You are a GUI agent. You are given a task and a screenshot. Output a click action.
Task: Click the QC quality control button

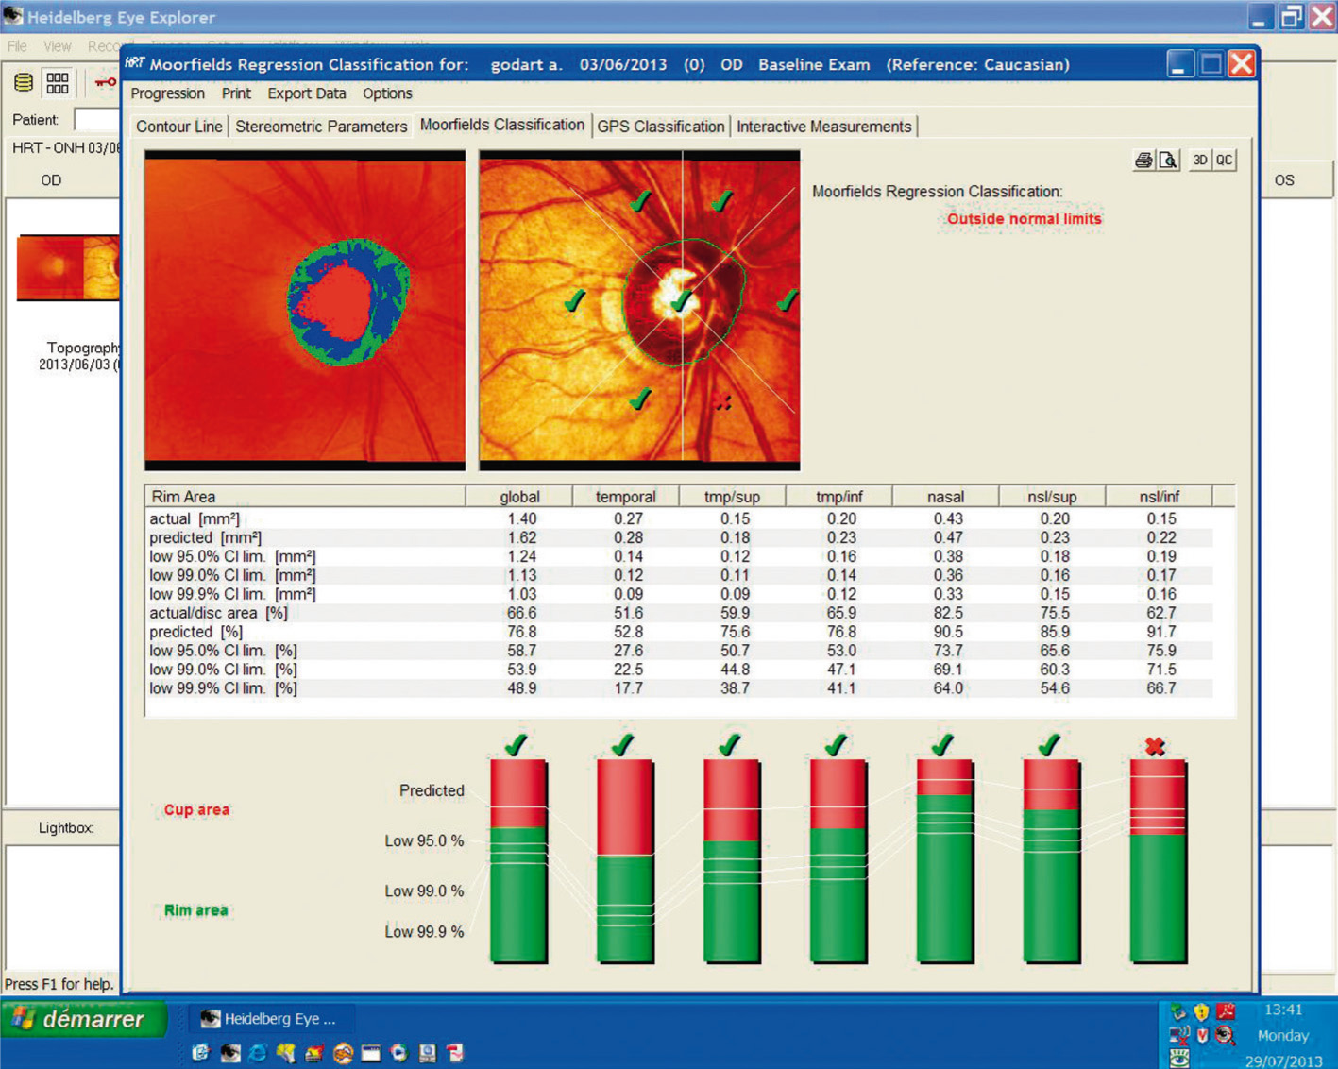1224,161
